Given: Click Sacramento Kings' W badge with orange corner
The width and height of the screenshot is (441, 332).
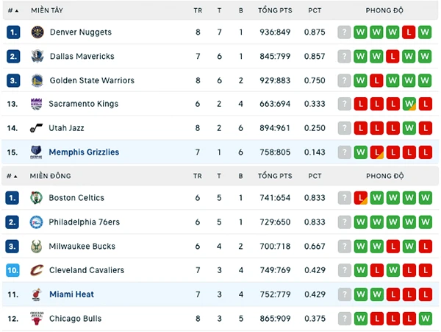Looking at the screenshot, I should (x=409, y=104).
